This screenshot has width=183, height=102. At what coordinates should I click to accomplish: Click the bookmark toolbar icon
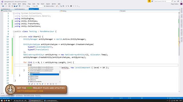[x=71, y=6]
